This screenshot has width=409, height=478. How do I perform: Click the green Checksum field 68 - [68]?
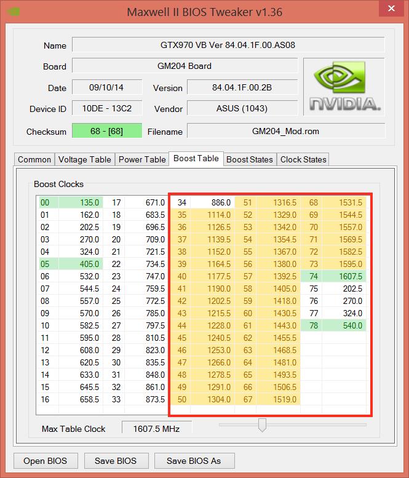coord(106,131)
